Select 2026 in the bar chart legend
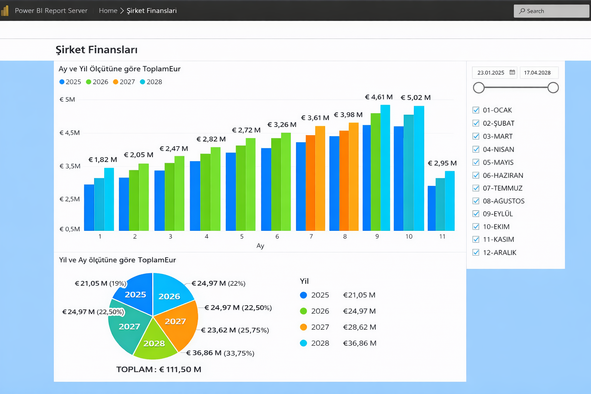Screen dimensions: 591x394 (97, 82)
